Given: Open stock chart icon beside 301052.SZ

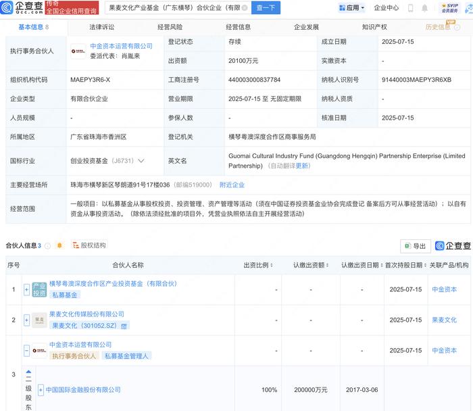Looking at the screenshot, I should pyautogui.click(x=124, y=327).
